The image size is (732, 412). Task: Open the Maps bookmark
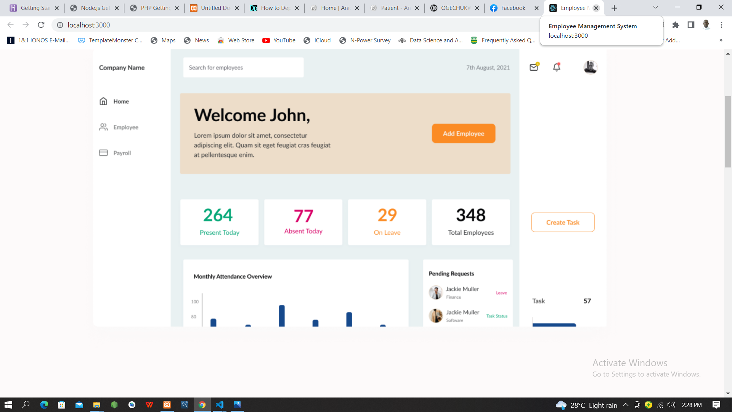(163, 40)
